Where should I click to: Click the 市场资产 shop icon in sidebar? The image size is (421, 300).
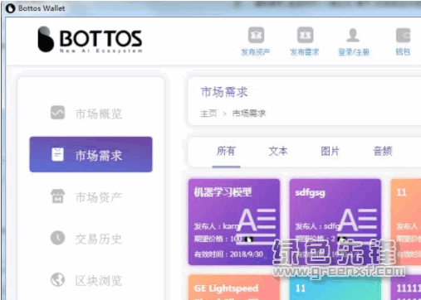point(57,196)
